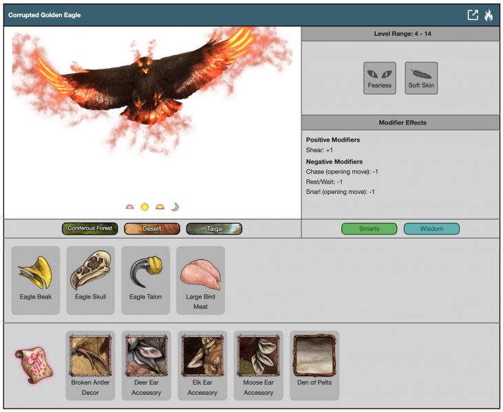Click the Corrupted Golden Eagle image
The image size is (503, 412).
pos(151,83)
